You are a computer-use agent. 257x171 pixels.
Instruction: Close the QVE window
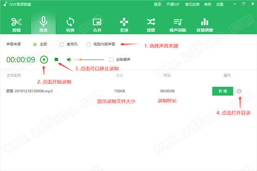(x=253, y=4)
